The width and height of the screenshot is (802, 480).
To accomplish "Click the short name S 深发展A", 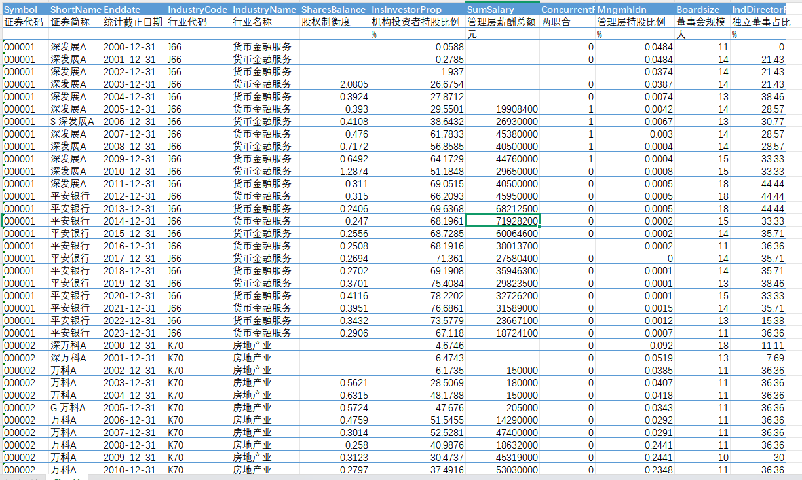I will 75,121.
